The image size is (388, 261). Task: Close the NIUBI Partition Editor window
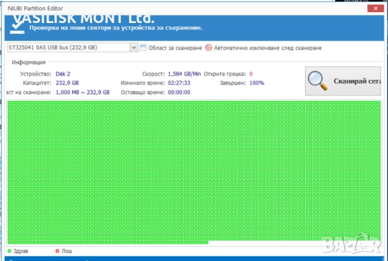[x=372, y=7]
